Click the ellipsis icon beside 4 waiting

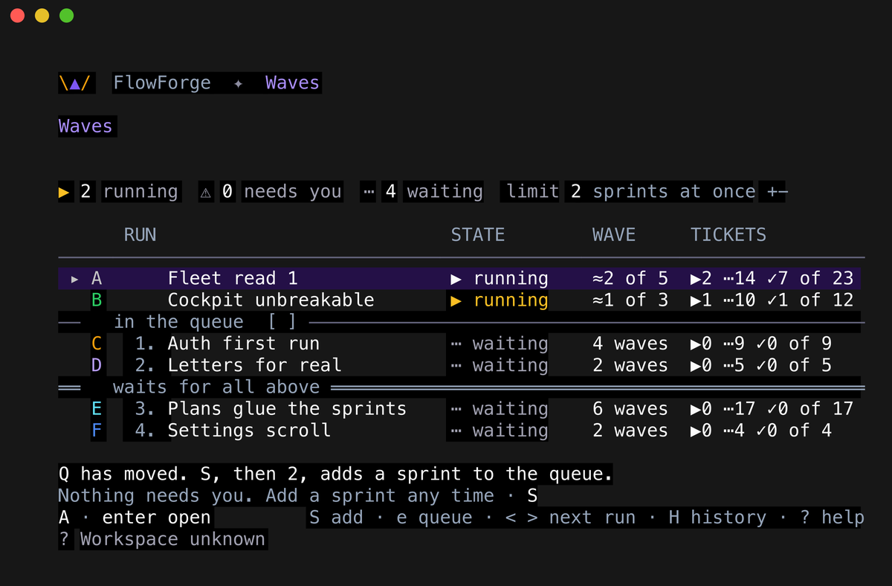(x=369, y=193)
